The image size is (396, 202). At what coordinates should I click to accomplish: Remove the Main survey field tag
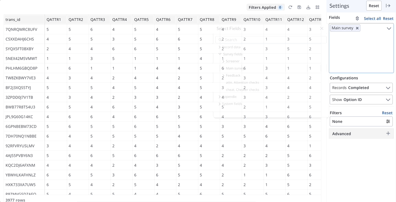tap(357, 28)
